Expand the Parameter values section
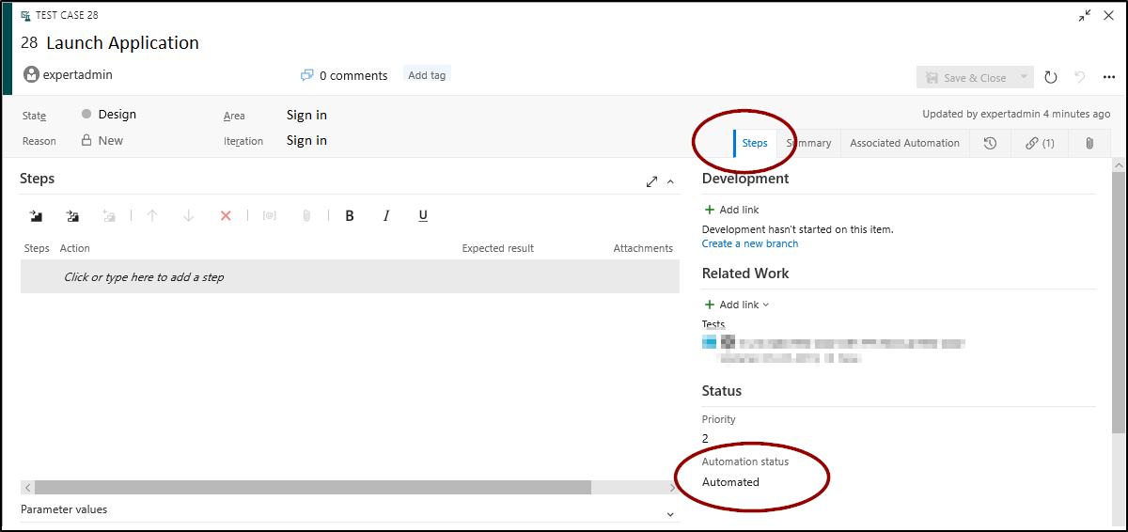The width and height of the screenshot is (1128, 532). [x=670, y=514]
